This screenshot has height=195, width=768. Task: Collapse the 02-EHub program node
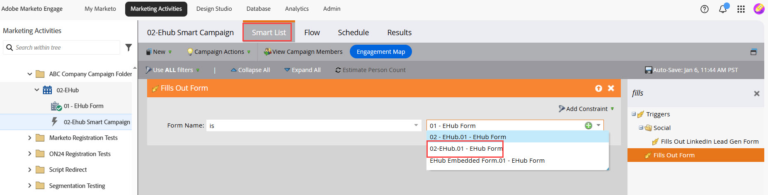point(37,90)
